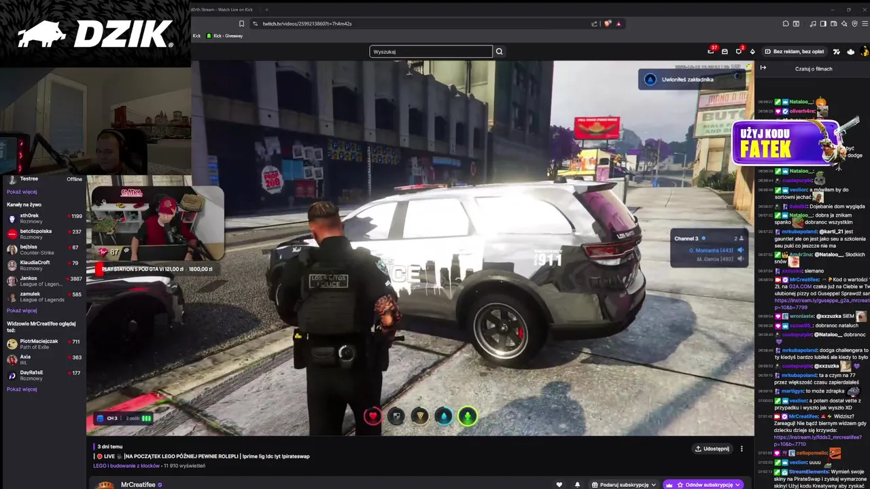Open Twitch notifications inbox with 37 badge
The width and height of the screenshot is (870, 489).
[711, 51]
